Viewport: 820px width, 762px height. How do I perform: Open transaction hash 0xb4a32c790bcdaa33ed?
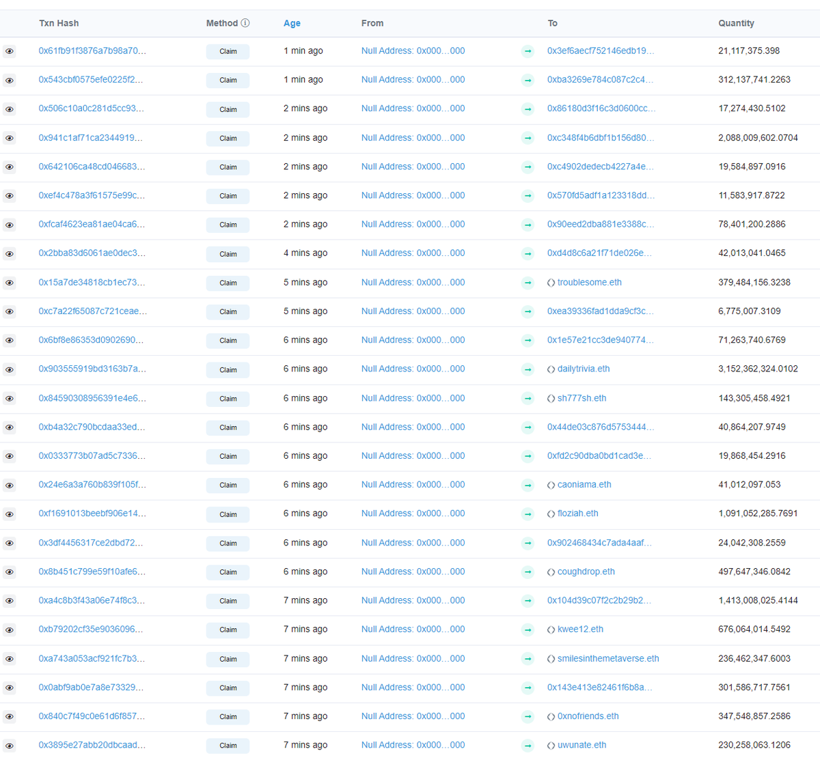(92, 427)
